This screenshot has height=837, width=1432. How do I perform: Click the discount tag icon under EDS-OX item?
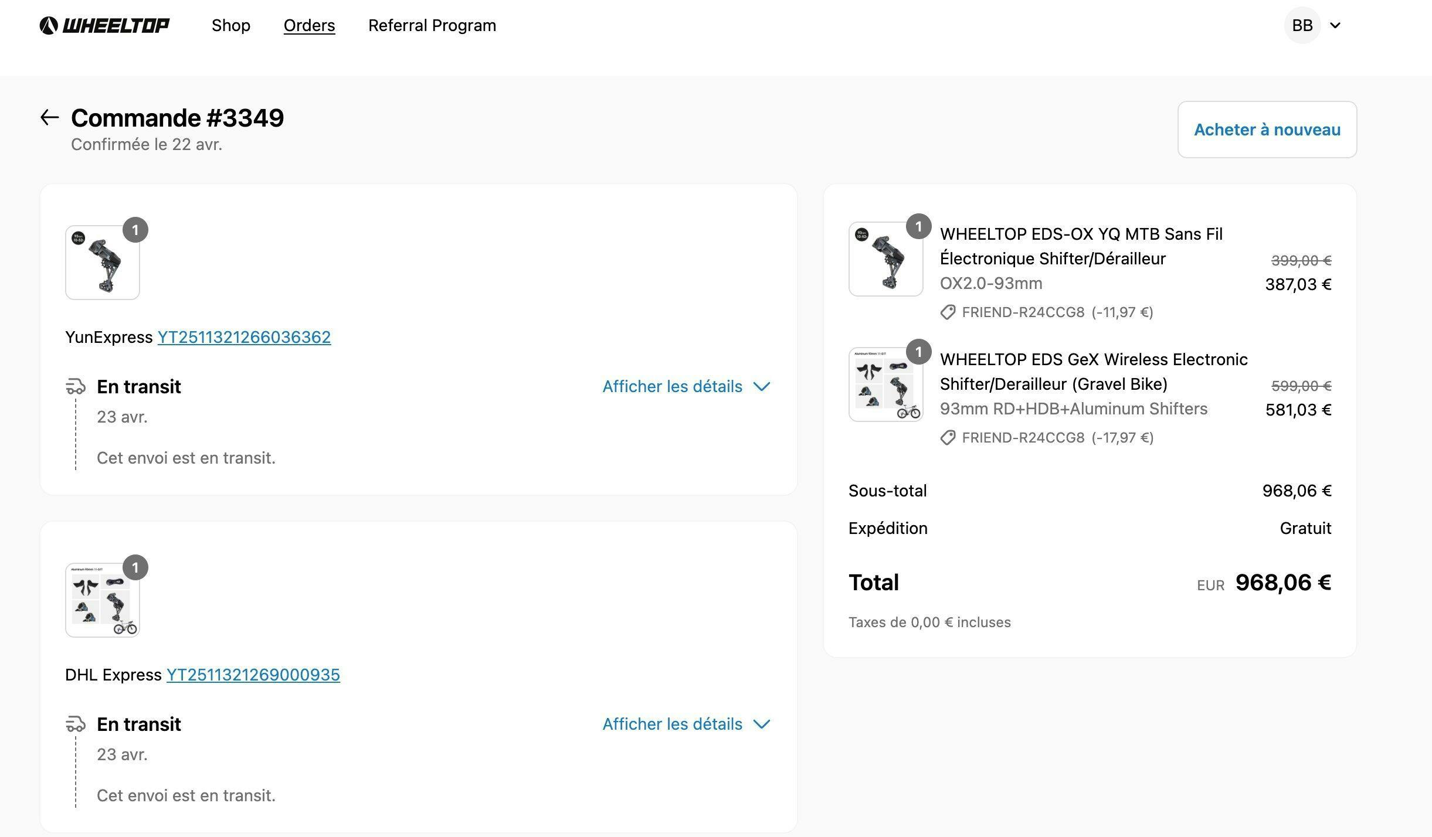tap(948, 312)
